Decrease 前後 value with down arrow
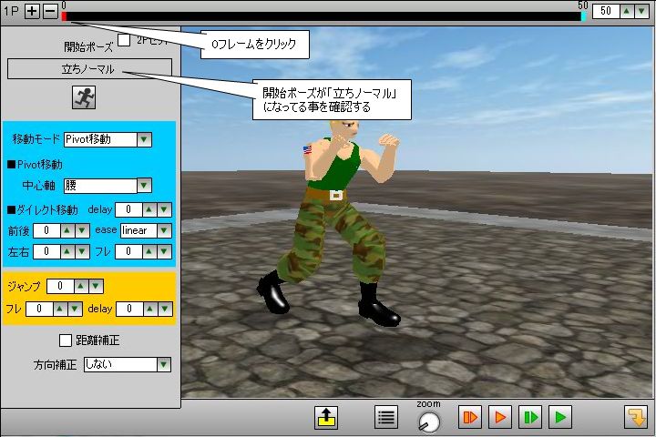Viewport: 656px width, 437px height. click(x=82, y=230)
